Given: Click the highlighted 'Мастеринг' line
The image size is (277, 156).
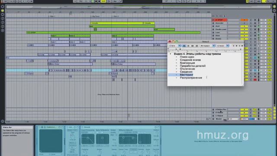Looking at the screenshot, I should (x=187, y=75).
